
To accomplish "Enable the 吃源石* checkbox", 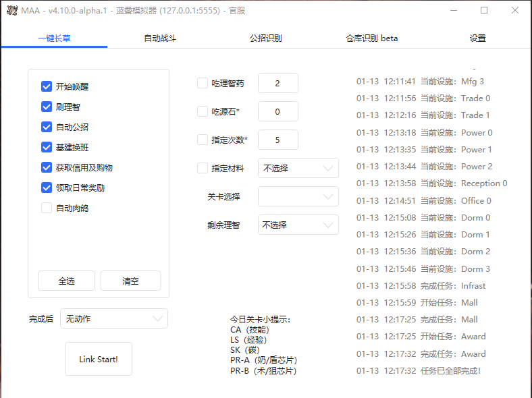I will (203, 111).
